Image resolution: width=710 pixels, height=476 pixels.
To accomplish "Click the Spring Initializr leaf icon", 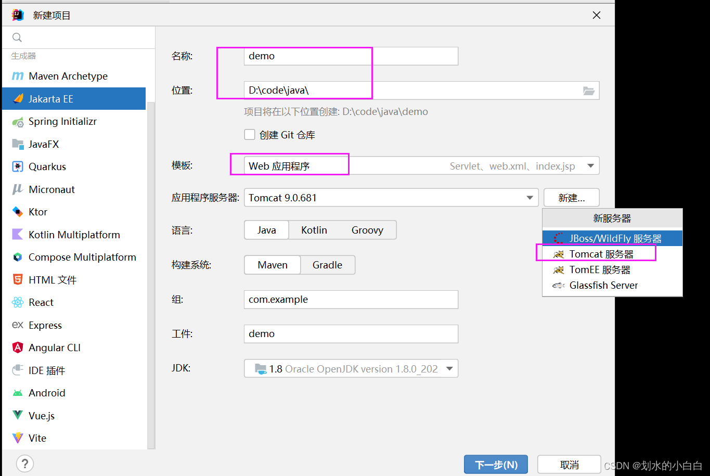I will [18, 122].
